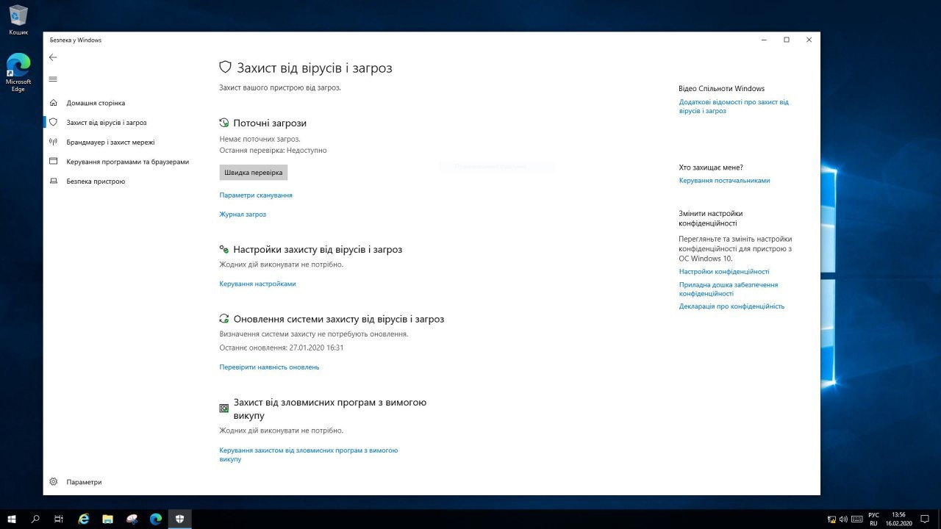
Task: Open Настройки конфіденційності link
Action: (x=724, y=272)
